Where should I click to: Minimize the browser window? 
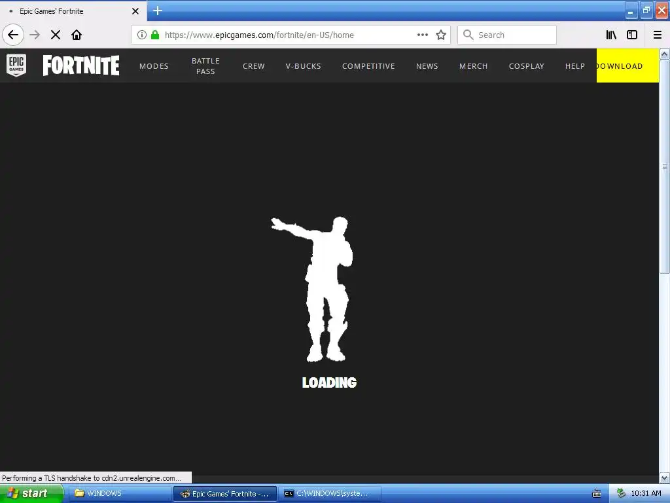[x=631, y=10]
